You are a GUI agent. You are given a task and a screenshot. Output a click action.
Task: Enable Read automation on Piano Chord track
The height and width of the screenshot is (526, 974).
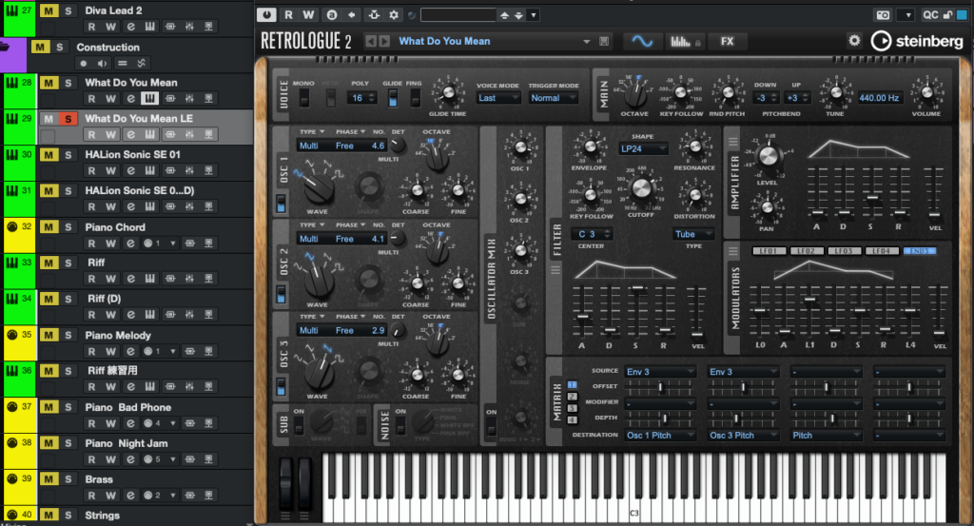tap(91, 244)
